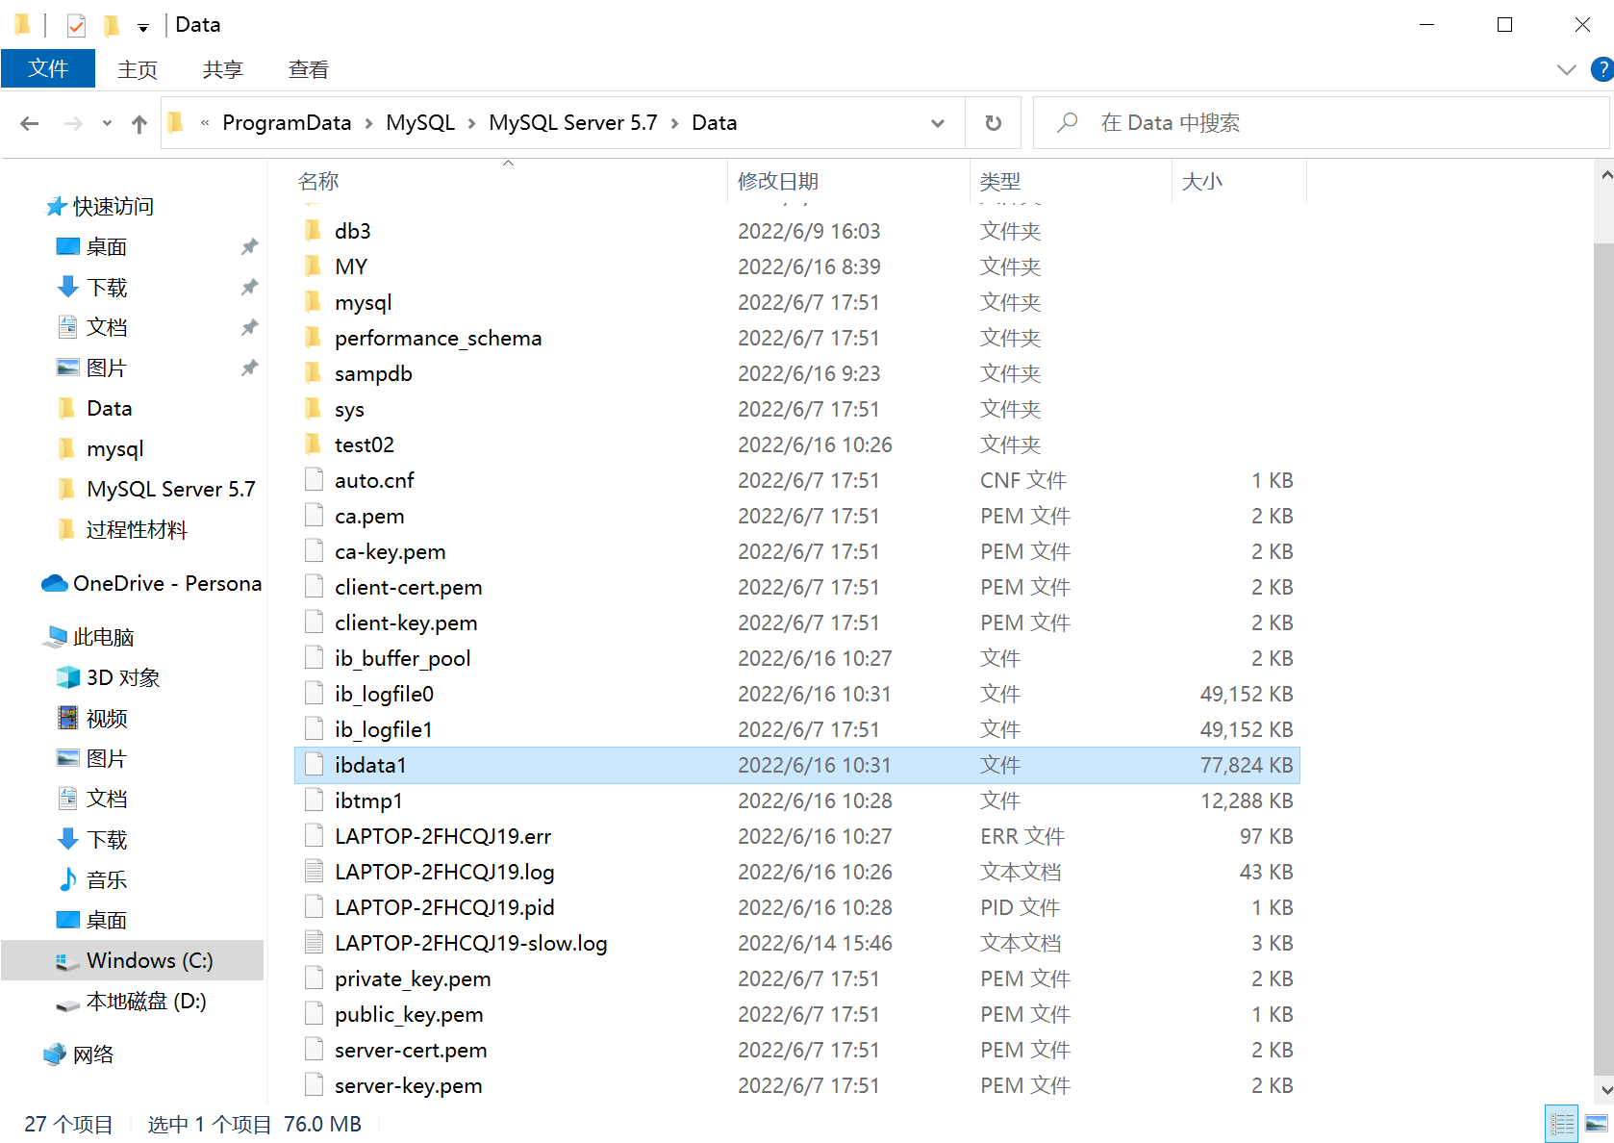1614x1143 pixels.
Task: Click MySQL in the address breadcrumb
Action: click(x=420, y=123)
